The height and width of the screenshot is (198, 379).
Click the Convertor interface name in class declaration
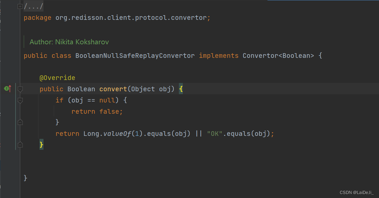pos(260,56)
